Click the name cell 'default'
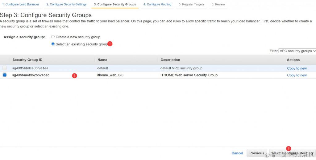This screenshot has width=316, height=160. (x=102, y=68)
